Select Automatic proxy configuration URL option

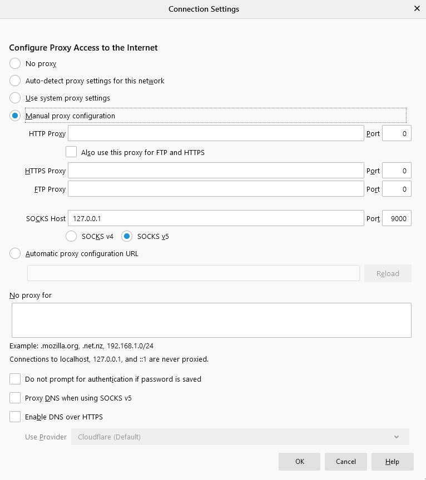point(15,253)
